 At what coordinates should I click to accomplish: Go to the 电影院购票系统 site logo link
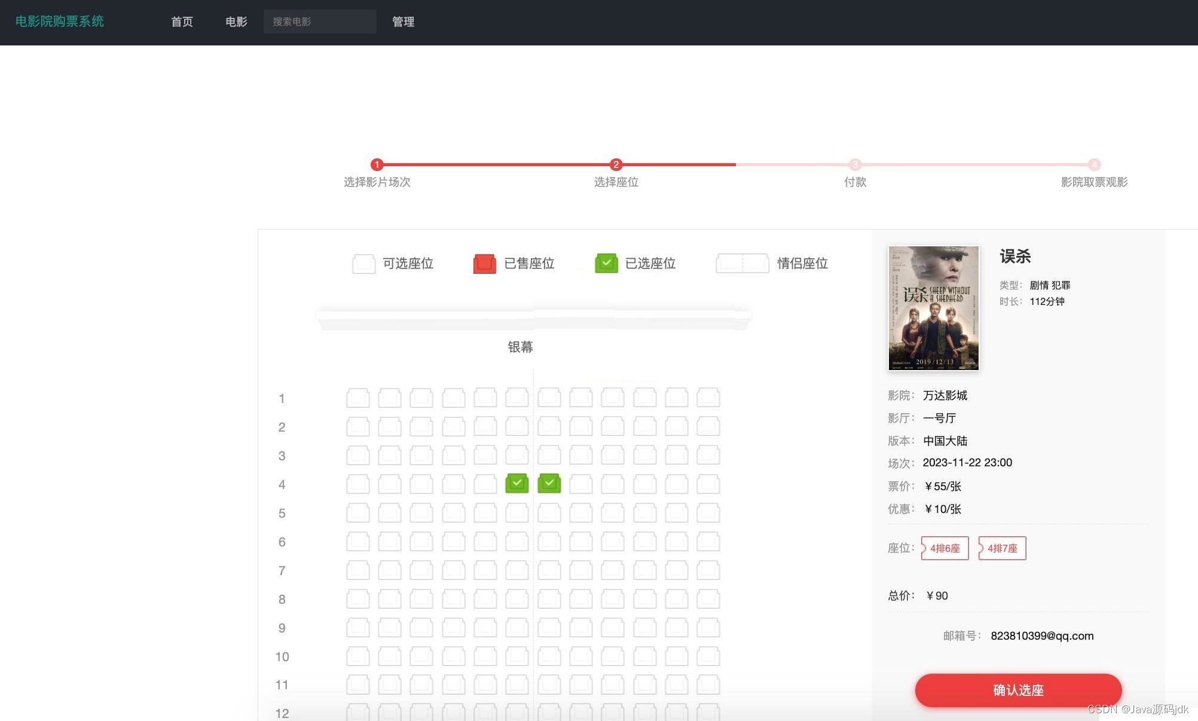coord(59,22)
